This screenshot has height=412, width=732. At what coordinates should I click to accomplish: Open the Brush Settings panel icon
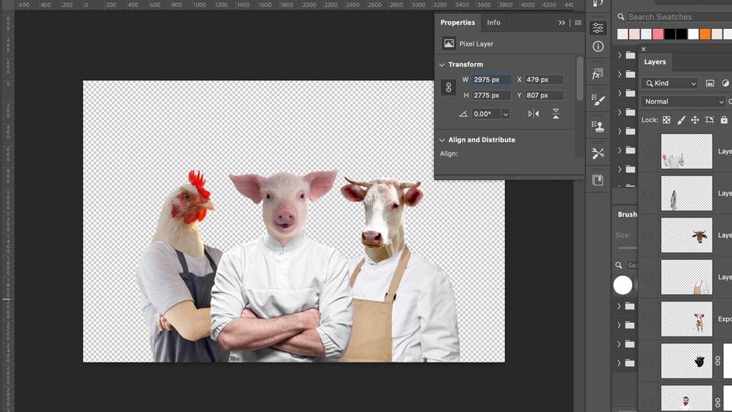[x=598, y=99]
